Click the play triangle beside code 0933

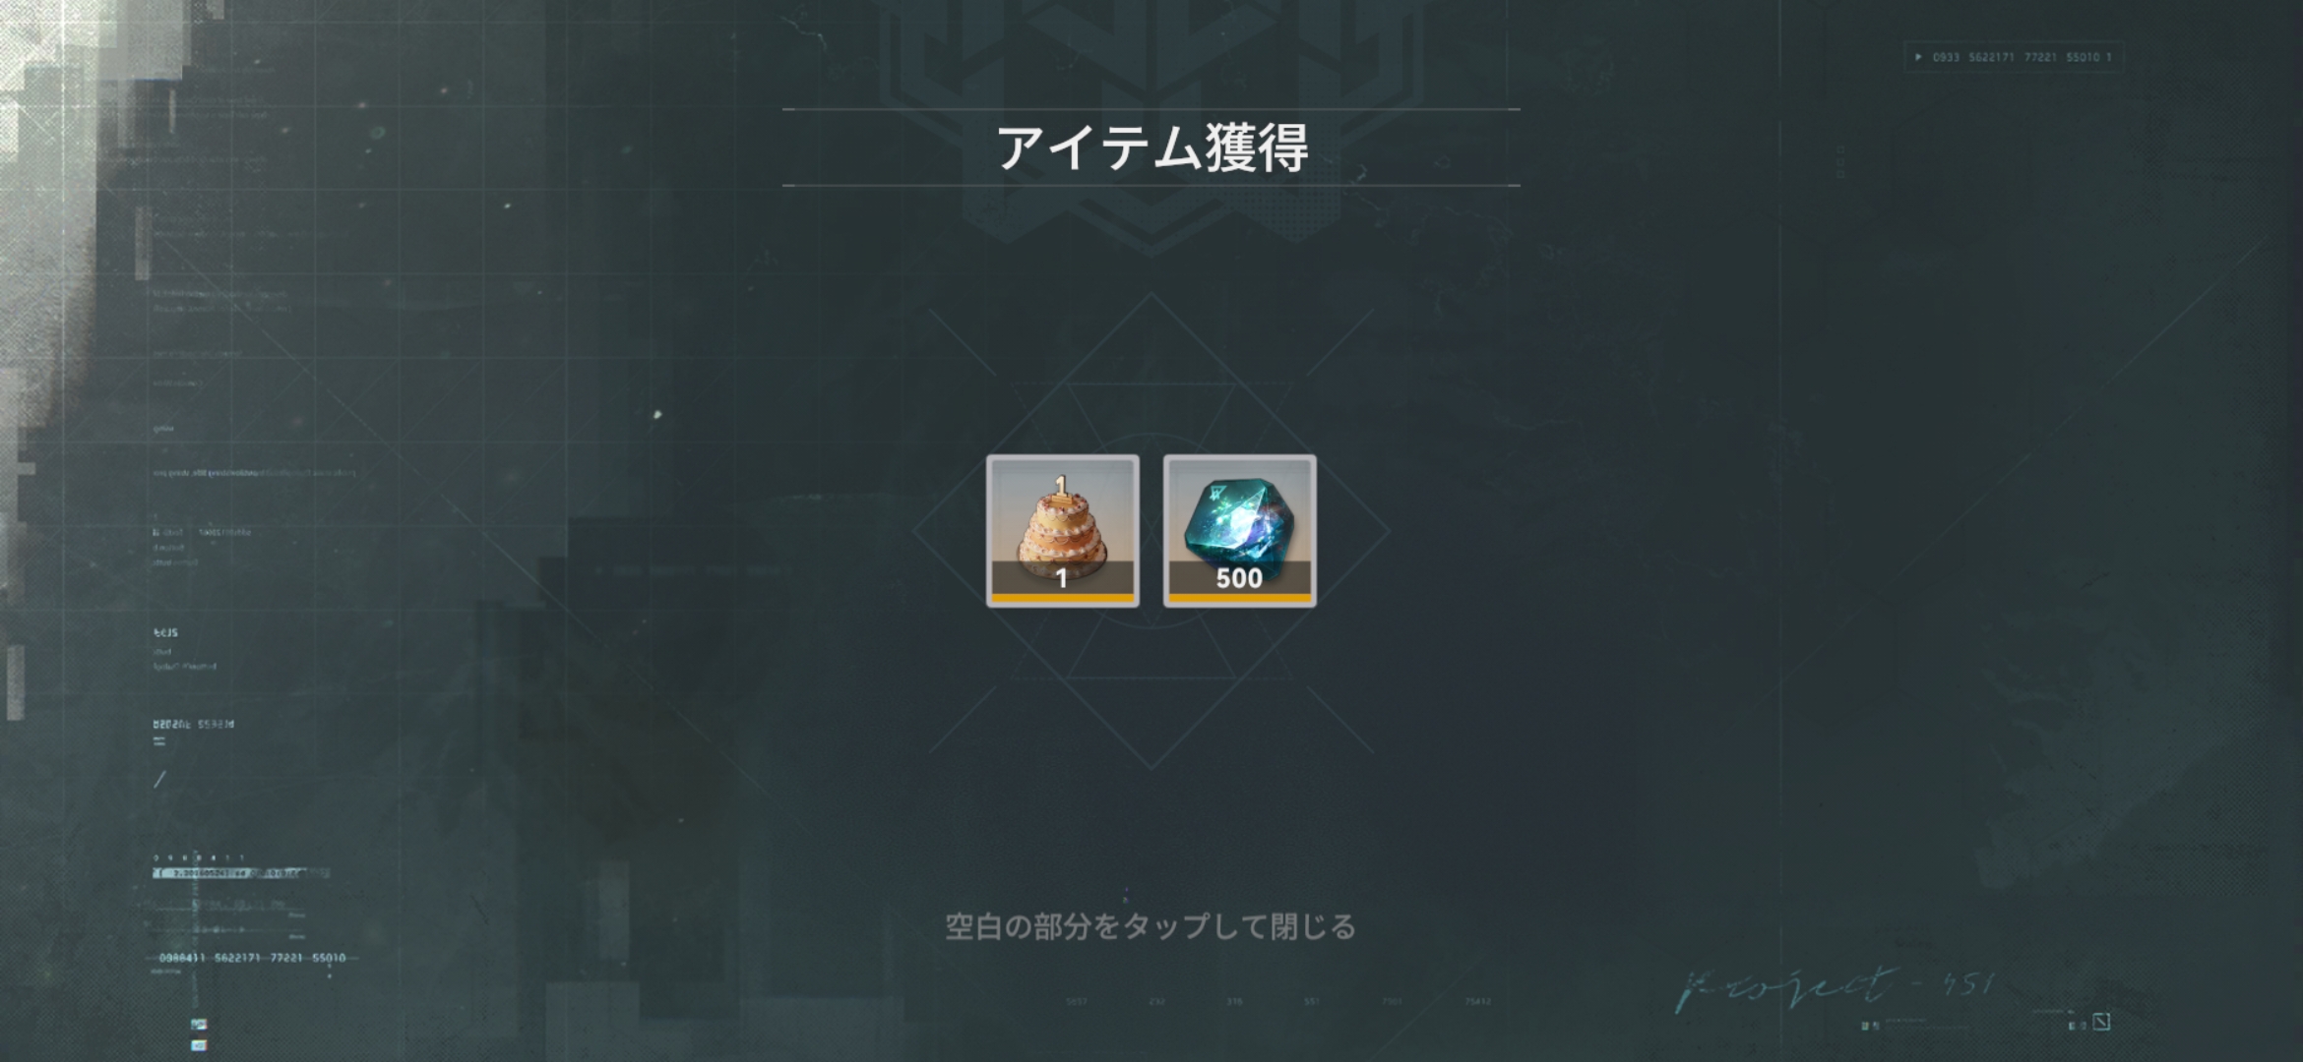click(1918, 57)
